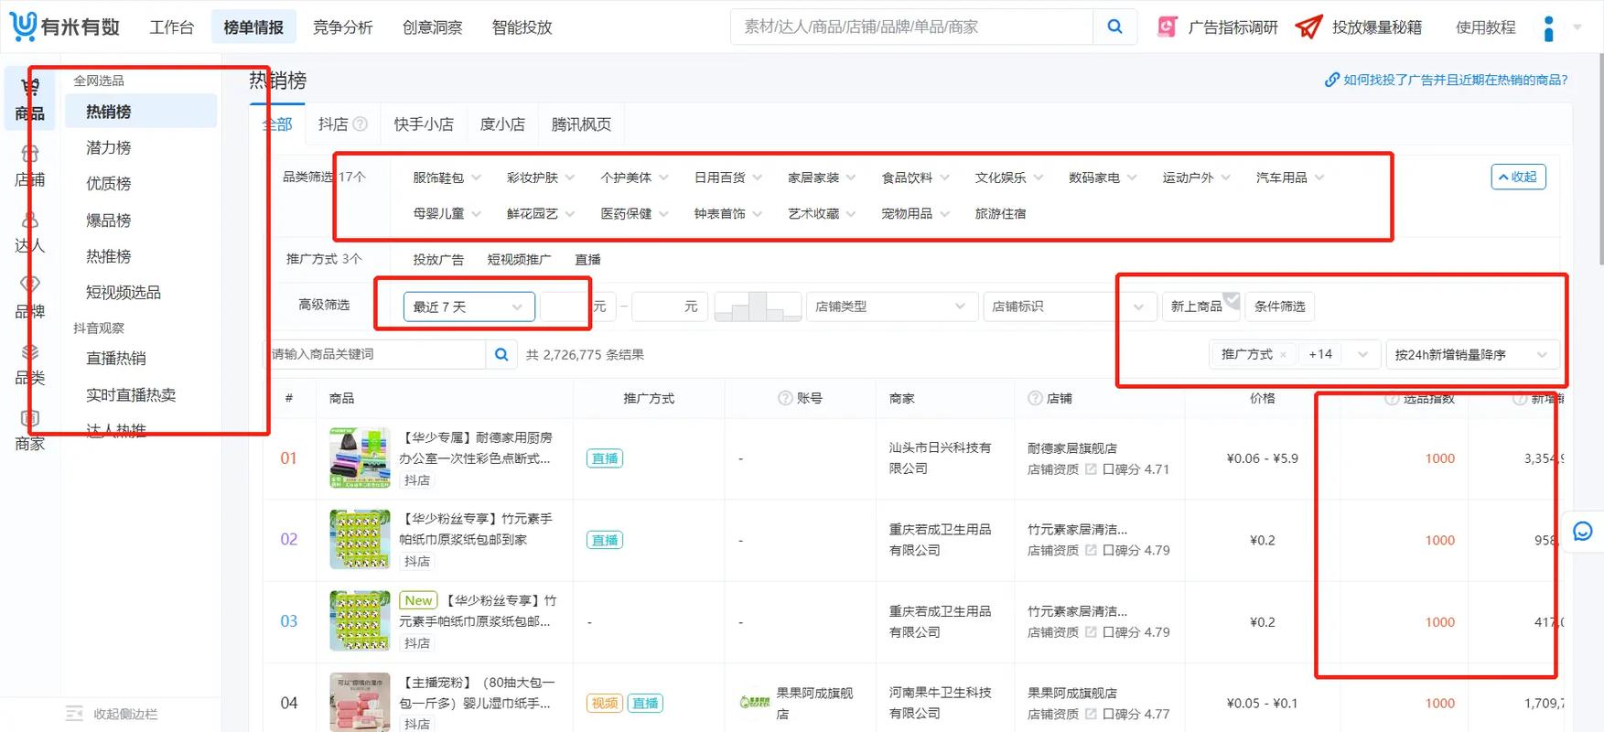The height and width of the screenshot is (732, 1604).
Task: Click 视频 badge in row 04
Action: 605,703
